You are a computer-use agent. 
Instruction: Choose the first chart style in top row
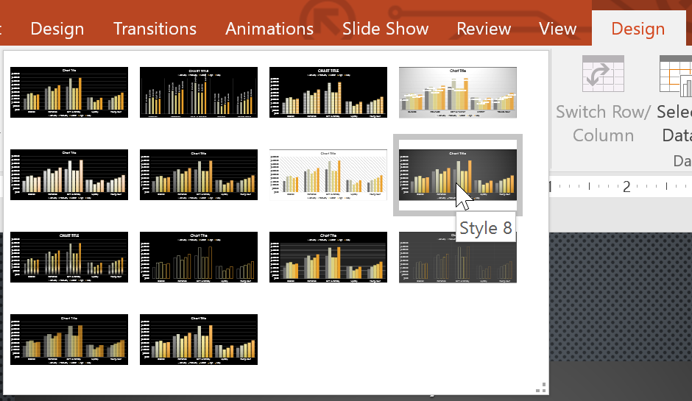pos(69,92)
